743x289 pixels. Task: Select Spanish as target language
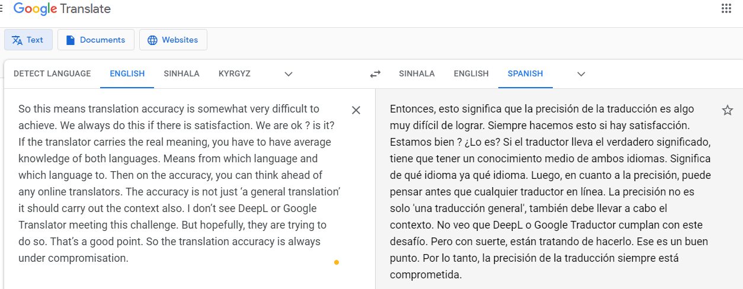pos(525,74)
